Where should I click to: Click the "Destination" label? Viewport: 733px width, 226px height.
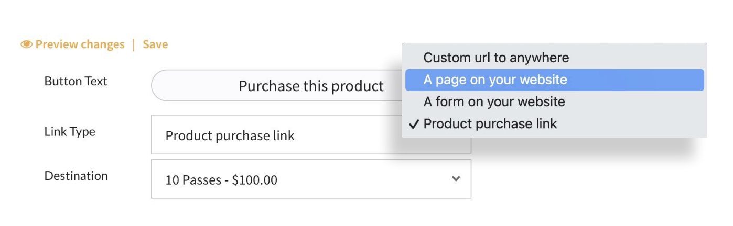[76, 176]
